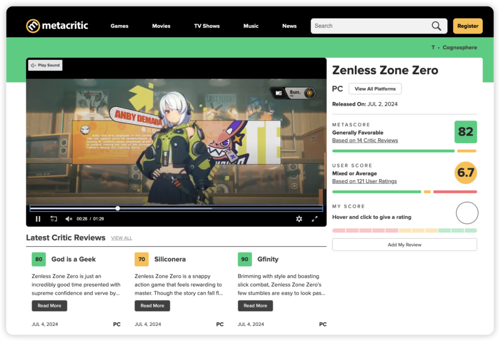The width and height of the screenshot is (500, 341).
Task: Rewind the video ten seconds
Action: 54,219
